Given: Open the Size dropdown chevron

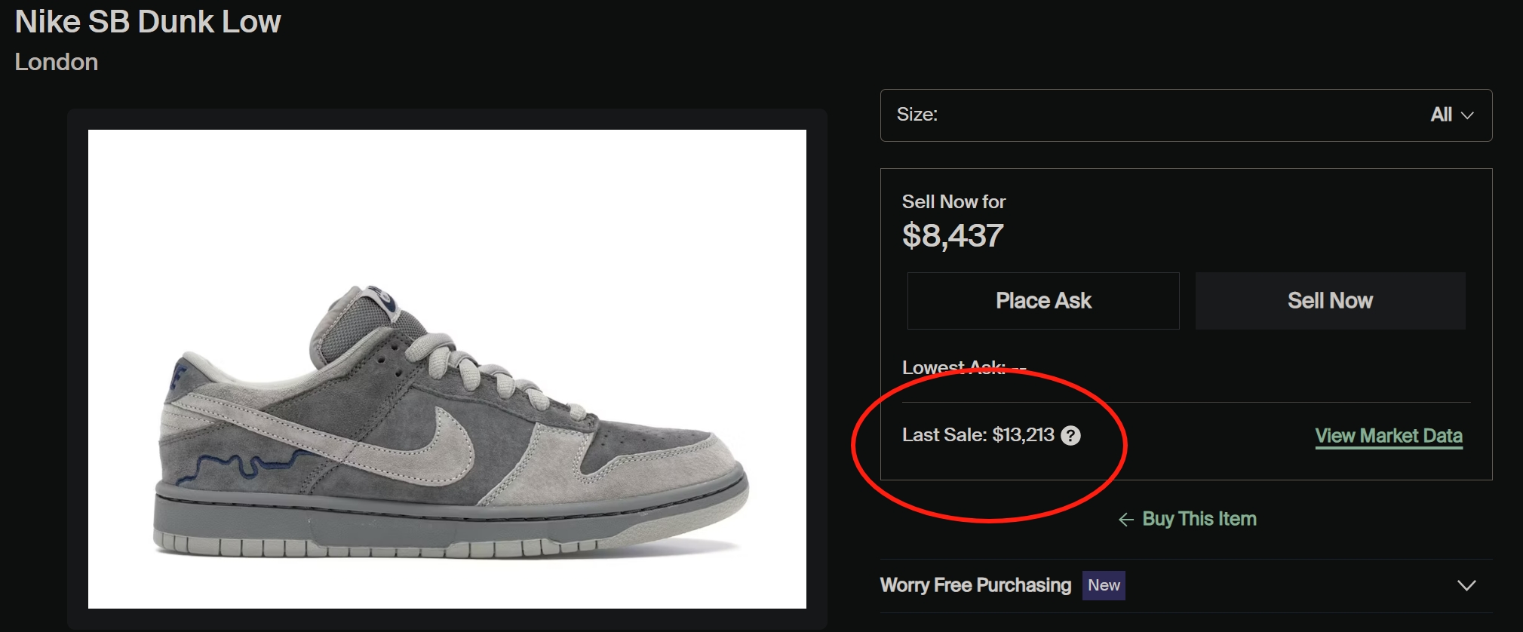Looking at the screenshot, I should click(x=1467, y=115).
